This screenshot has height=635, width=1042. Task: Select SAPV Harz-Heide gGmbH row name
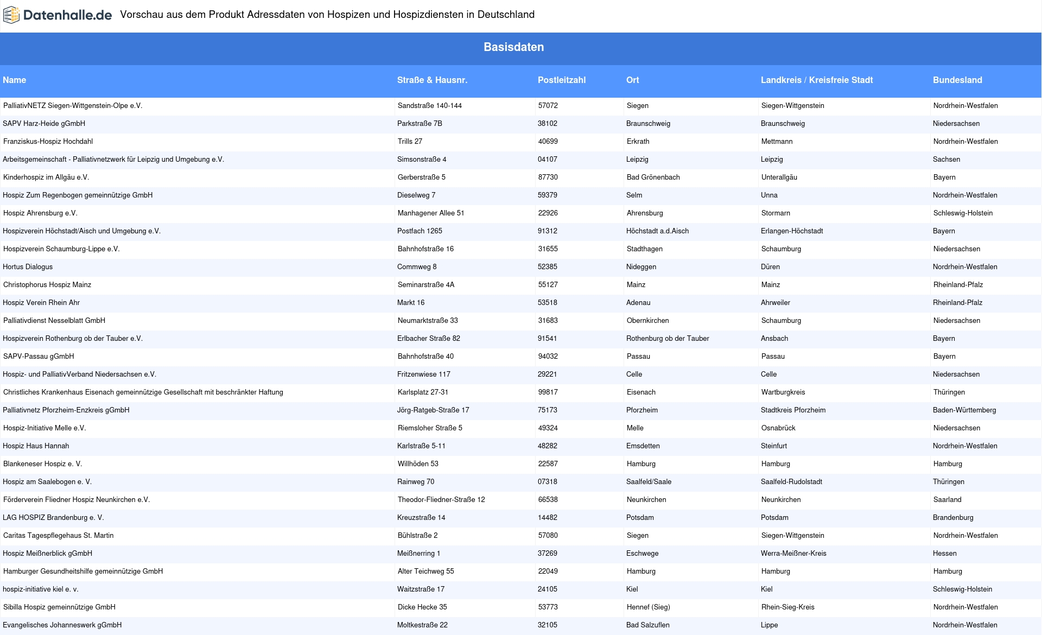pyautogui.click(x=44, y=124)
